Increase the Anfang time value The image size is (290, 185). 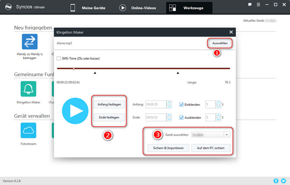point(169,102)
